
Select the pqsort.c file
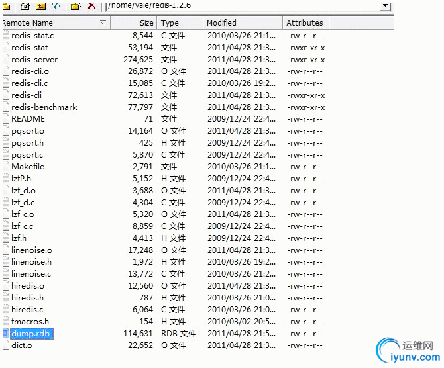click(27, 155)
